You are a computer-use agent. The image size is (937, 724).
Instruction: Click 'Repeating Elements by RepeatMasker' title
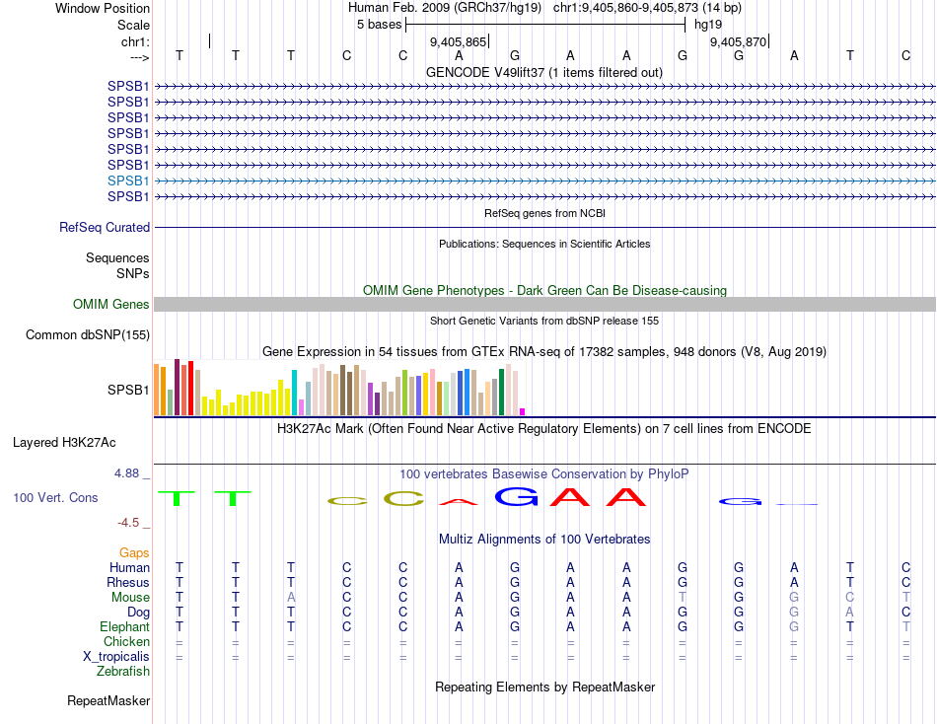(544, 687)
